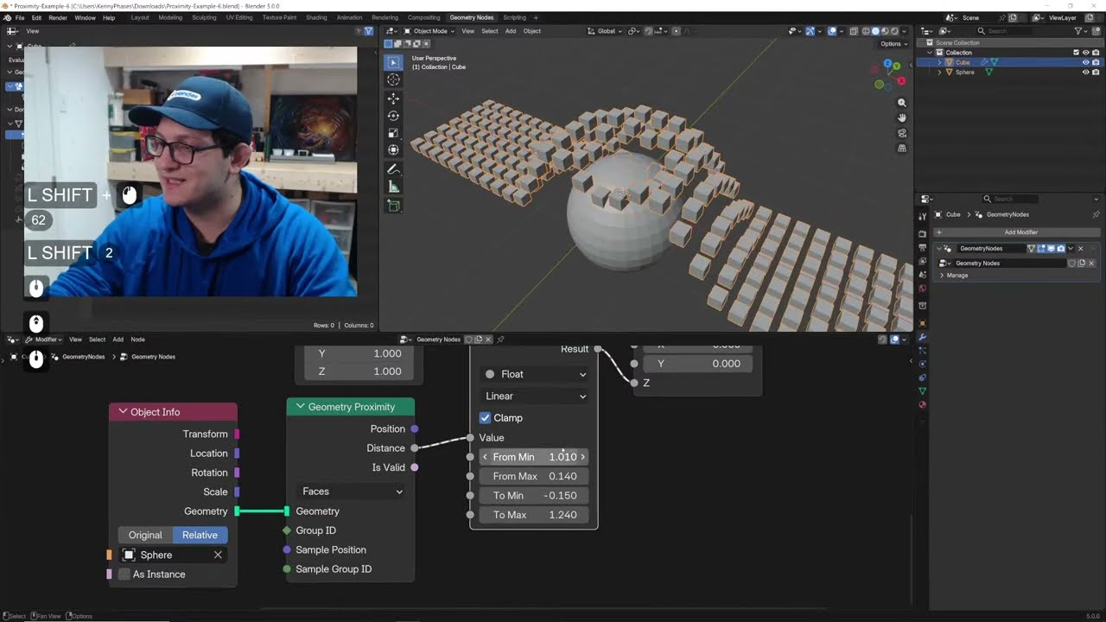This screenshot has width=1106, height=622.
Task: Duplicate the Geometry Nodes node group
Action: coord(1081,263)
